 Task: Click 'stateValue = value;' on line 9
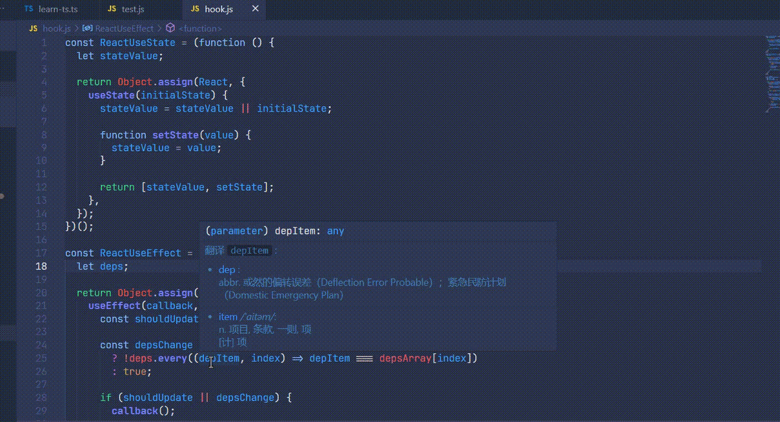(166, 148)
